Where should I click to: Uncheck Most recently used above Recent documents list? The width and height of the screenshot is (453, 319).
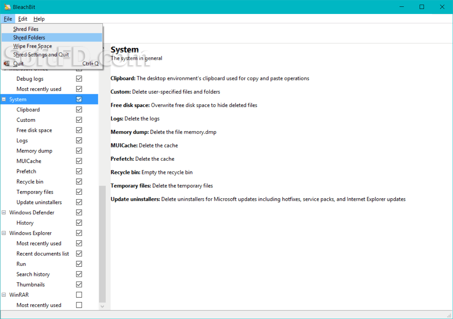(79, 243)
